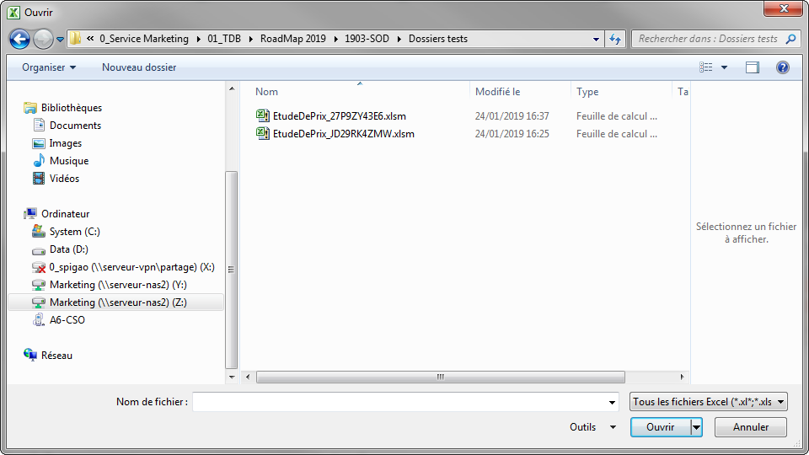Expand arrow after RoadMap 2019 breadcrumb
The width and height of the screenshot is (809, 455).
tap(335, 40)
